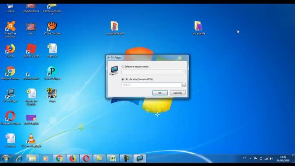The image size is (295, 166).
Task: Launch Navegador Opera desktop shortcut
Action: pos(10,118)
